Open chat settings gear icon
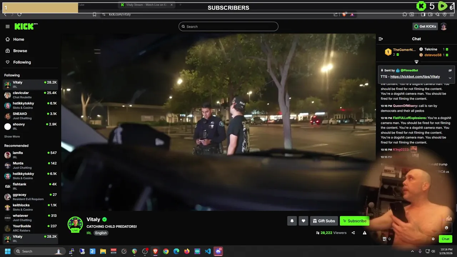The width and height of the screenshot is (457, 257). pyautogui.click(x=433, y=239)
